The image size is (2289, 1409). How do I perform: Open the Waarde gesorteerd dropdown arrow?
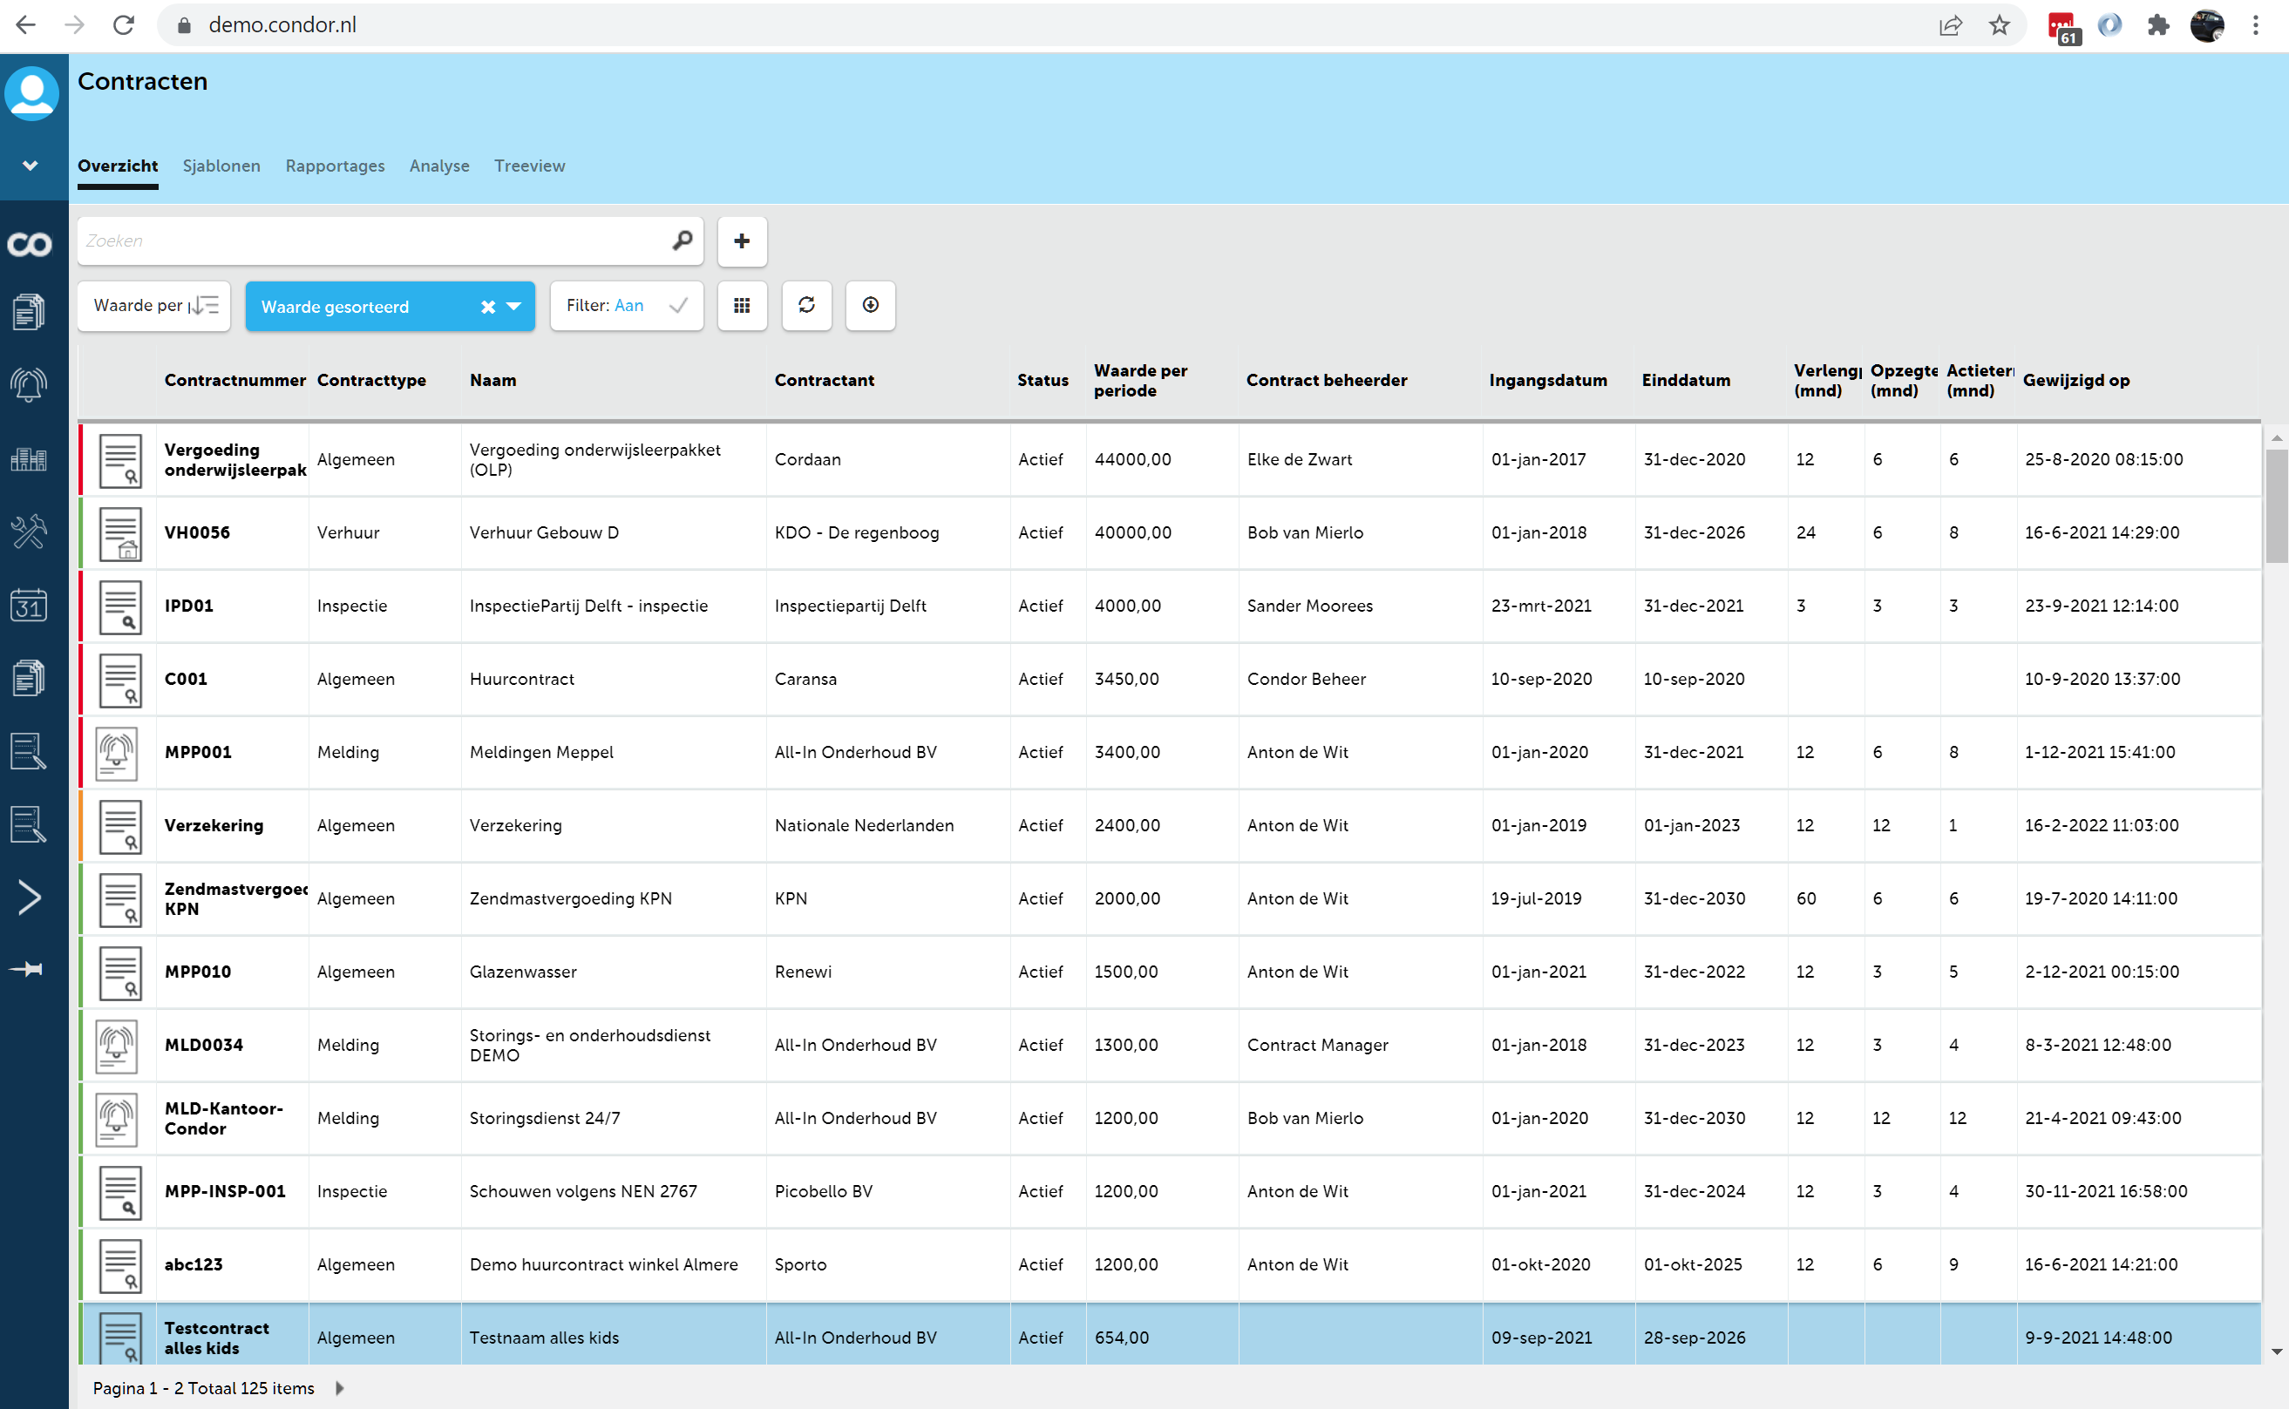tap(513, 306)
